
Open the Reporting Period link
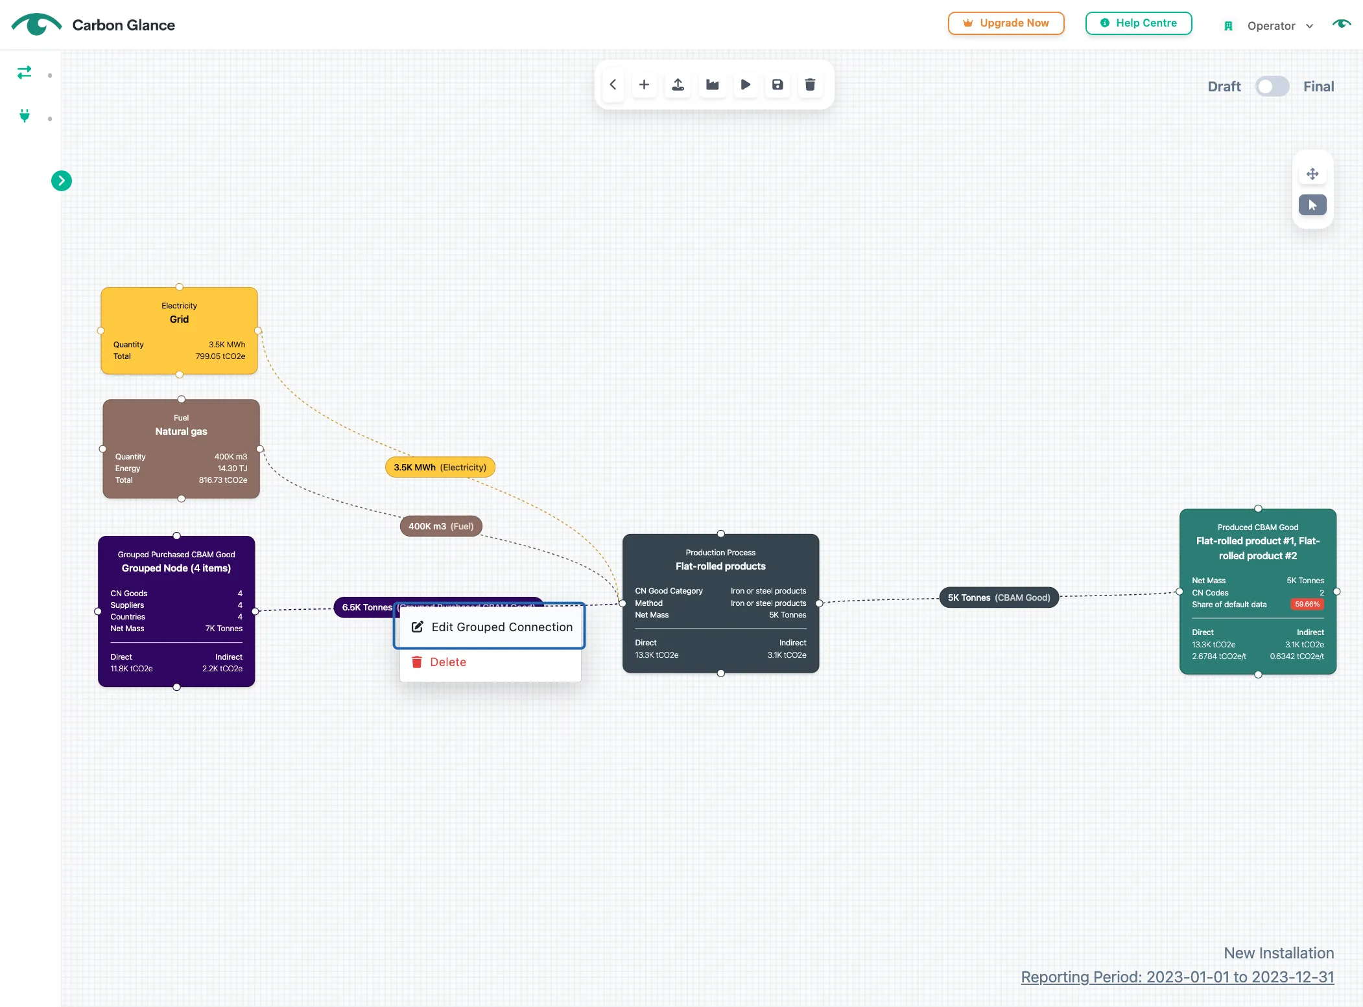coord(1178,977)
